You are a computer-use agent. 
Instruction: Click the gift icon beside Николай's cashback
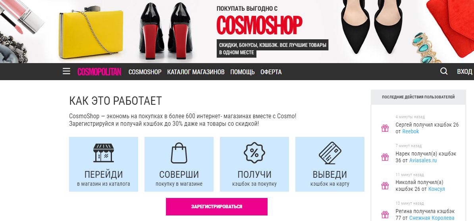(385, 186)
